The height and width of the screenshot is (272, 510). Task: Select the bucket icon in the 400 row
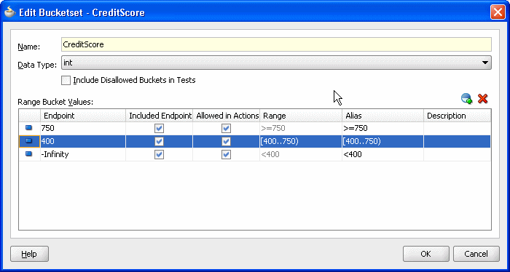click(x=29, y=141)
